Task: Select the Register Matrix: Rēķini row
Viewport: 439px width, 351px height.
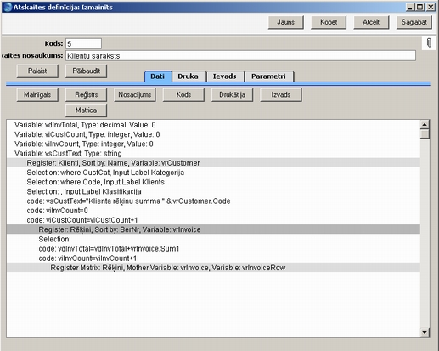Action: (x=213, y=268)
